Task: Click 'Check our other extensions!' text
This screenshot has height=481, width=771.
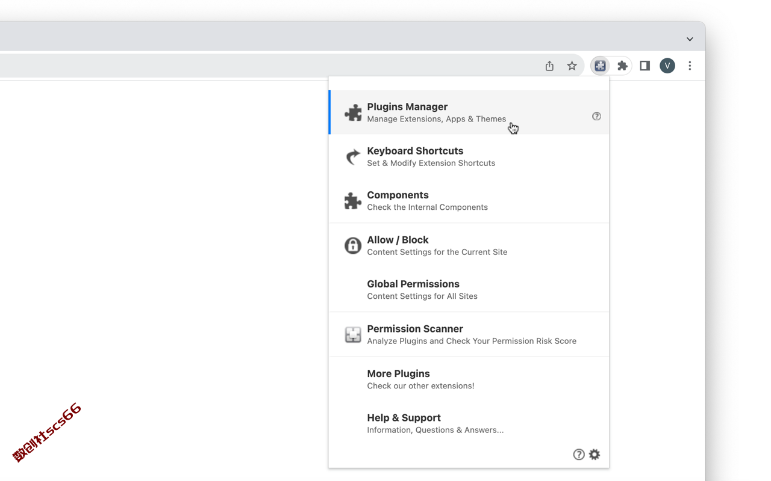Action: tap(420, 386)
